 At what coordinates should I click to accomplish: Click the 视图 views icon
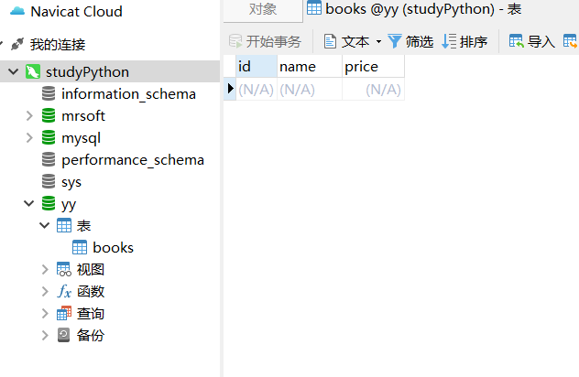click(x=64, y=269)
